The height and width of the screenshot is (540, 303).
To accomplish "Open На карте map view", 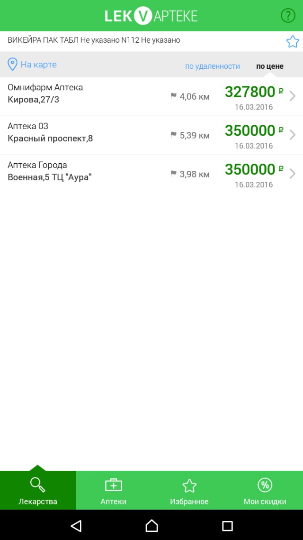I will pyautogui.click(x=38, y=65).
